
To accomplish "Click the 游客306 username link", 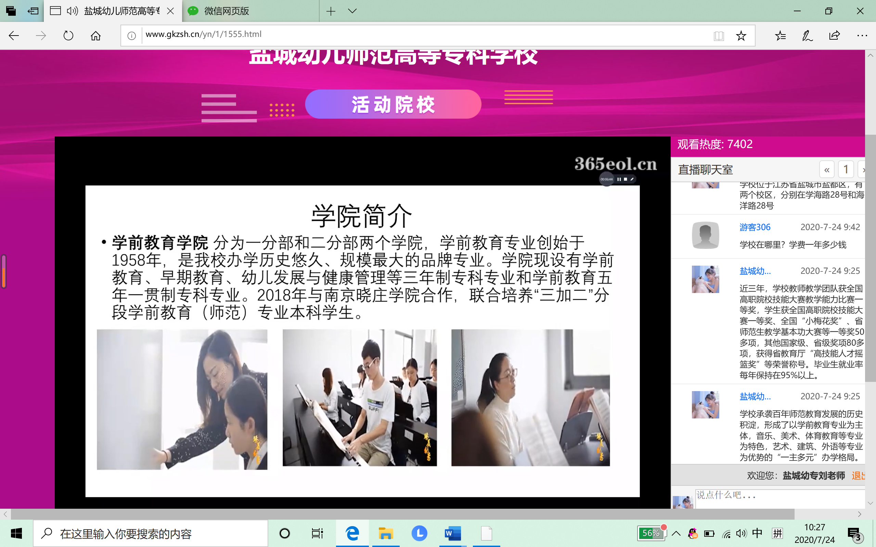I will pyautogui.click(x=755, y=227).
